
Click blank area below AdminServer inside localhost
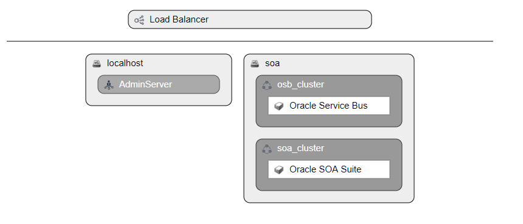[159, 100]
